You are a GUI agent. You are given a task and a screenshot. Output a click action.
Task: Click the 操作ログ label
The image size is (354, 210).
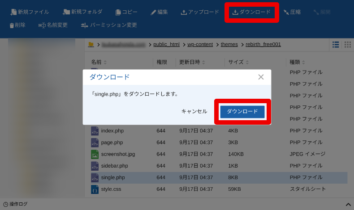click(18, 204)
